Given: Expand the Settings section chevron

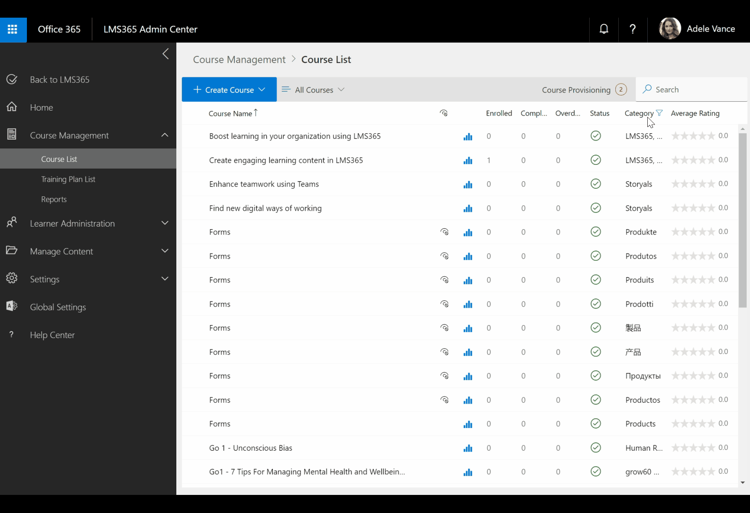Looking at the screenshot, I should click(x=165, y=278).
